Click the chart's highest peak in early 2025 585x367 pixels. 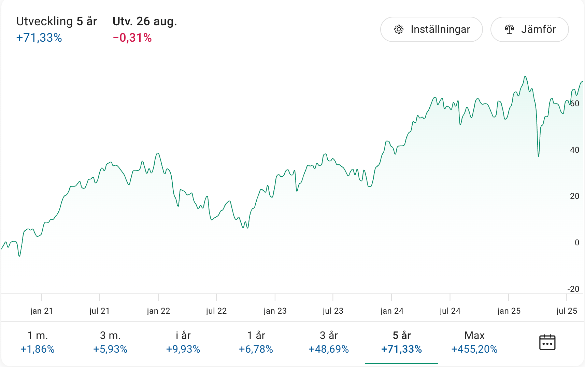525,77
